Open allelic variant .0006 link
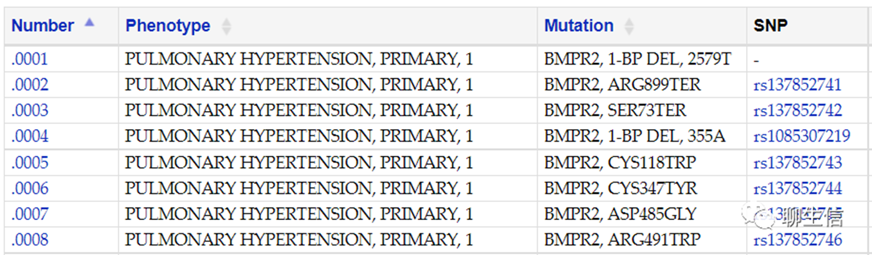 tap(30, 189)
